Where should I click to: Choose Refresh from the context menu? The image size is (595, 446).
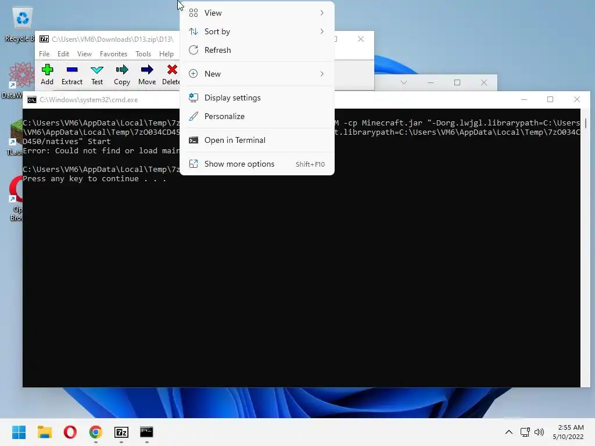(x=257, y=50)
